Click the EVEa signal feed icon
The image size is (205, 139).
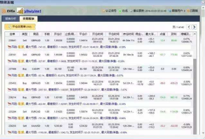tap(4, 11)
